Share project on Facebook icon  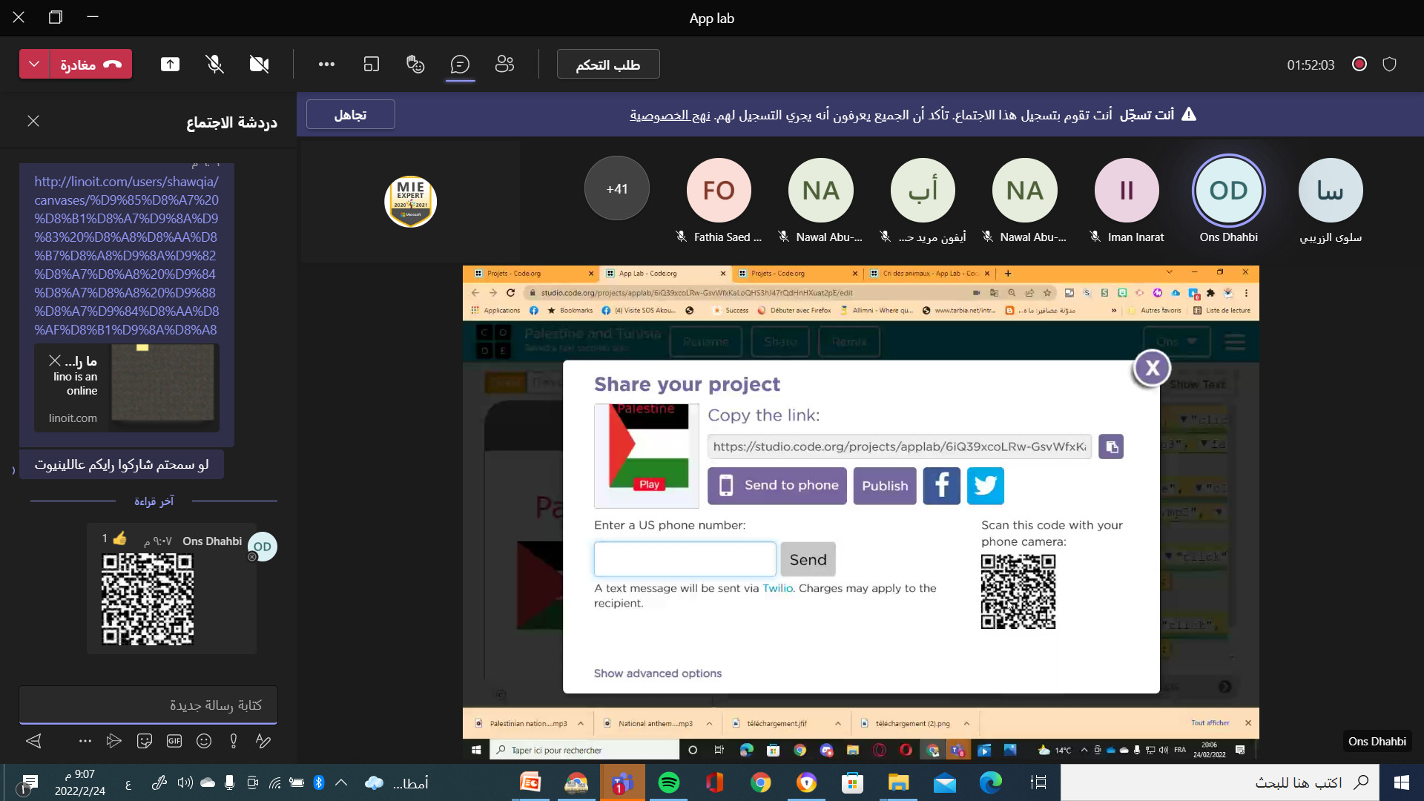(x=941, y=486)
